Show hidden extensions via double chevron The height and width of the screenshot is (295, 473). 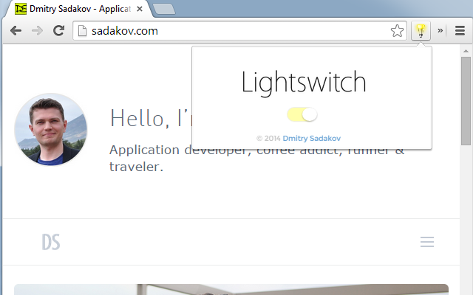coord(440,30)
